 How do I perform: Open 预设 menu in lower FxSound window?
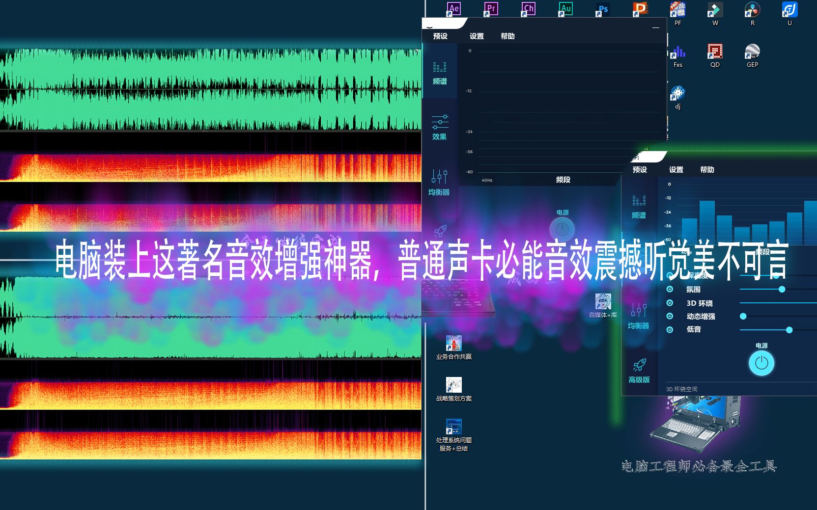640,170
